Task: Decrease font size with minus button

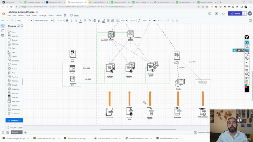Action: coord(55,21)
